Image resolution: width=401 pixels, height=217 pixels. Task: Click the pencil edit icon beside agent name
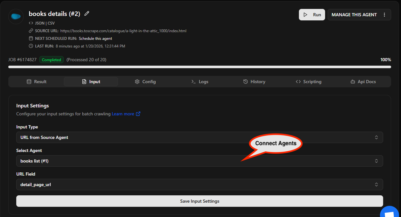point(87,14)
